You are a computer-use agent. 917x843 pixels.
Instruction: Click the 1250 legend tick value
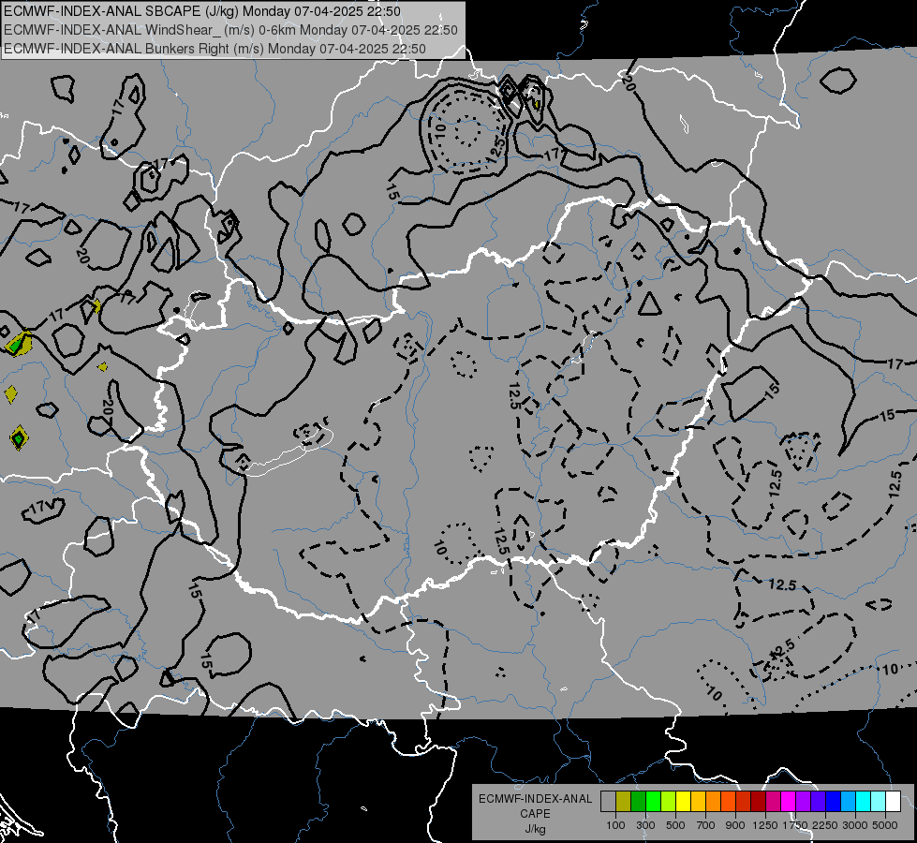point(765,825)
